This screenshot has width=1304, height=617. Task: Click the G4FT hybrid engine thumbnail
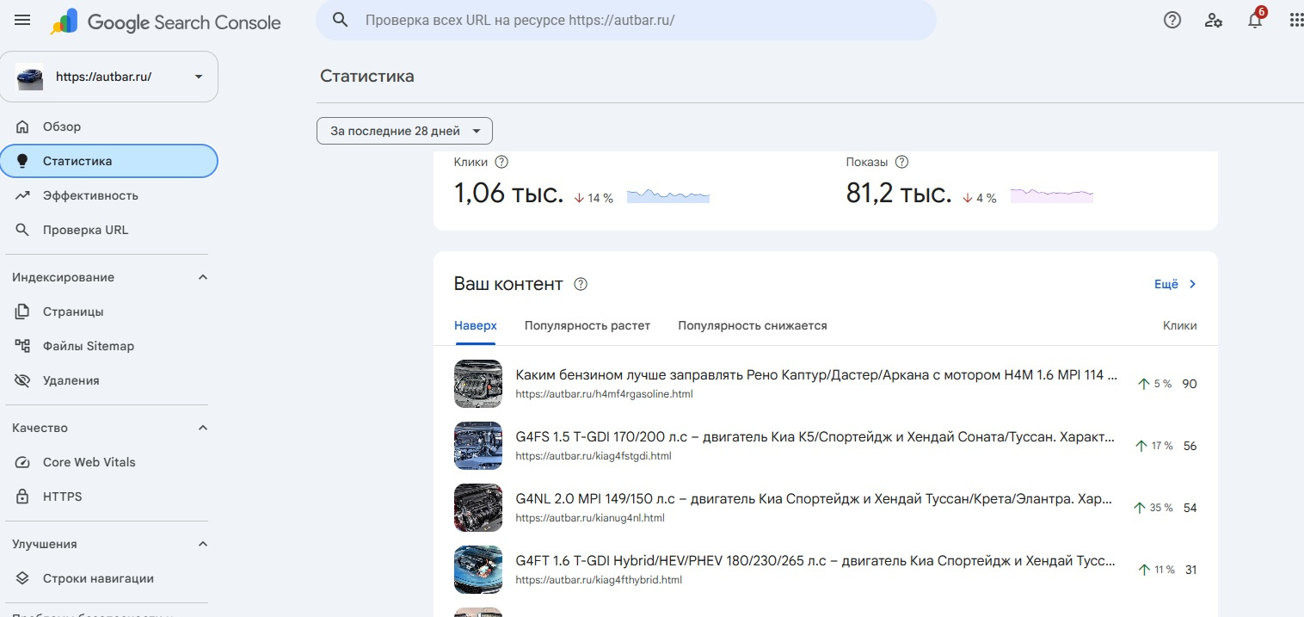click(478, 570)
